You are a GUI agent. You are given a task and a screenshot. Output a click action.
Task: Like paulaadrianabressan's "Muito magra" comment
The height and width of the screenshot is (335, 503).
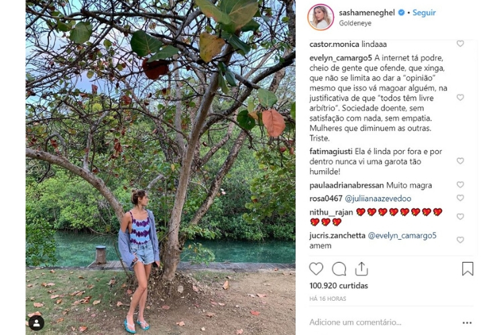[460, 185]
